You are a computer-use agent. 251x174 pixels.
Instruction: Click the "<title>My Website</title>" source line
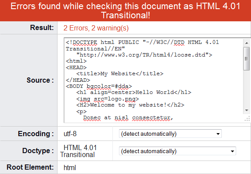(x=120, y=74)
